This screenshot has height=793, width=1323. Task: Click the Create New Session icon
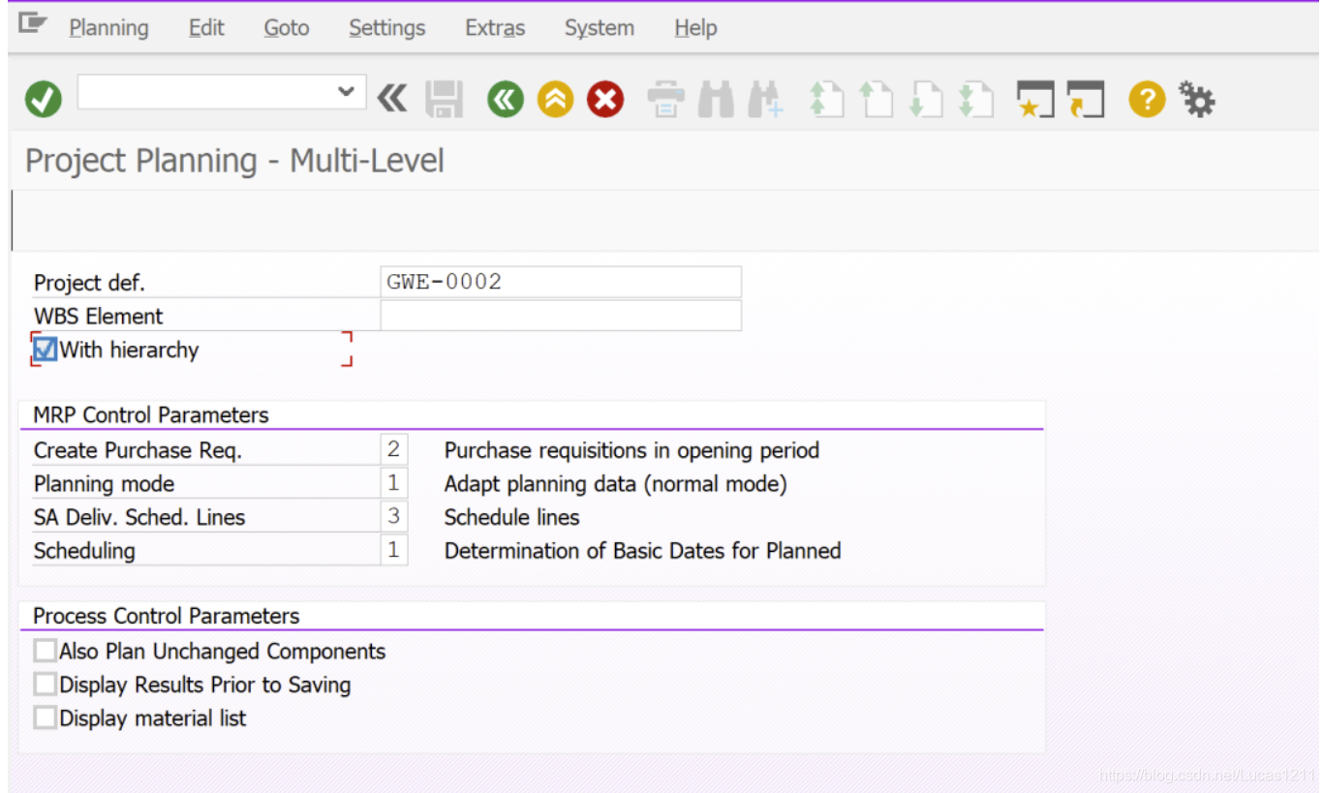pyautogui.click(x=1034, y=99)
